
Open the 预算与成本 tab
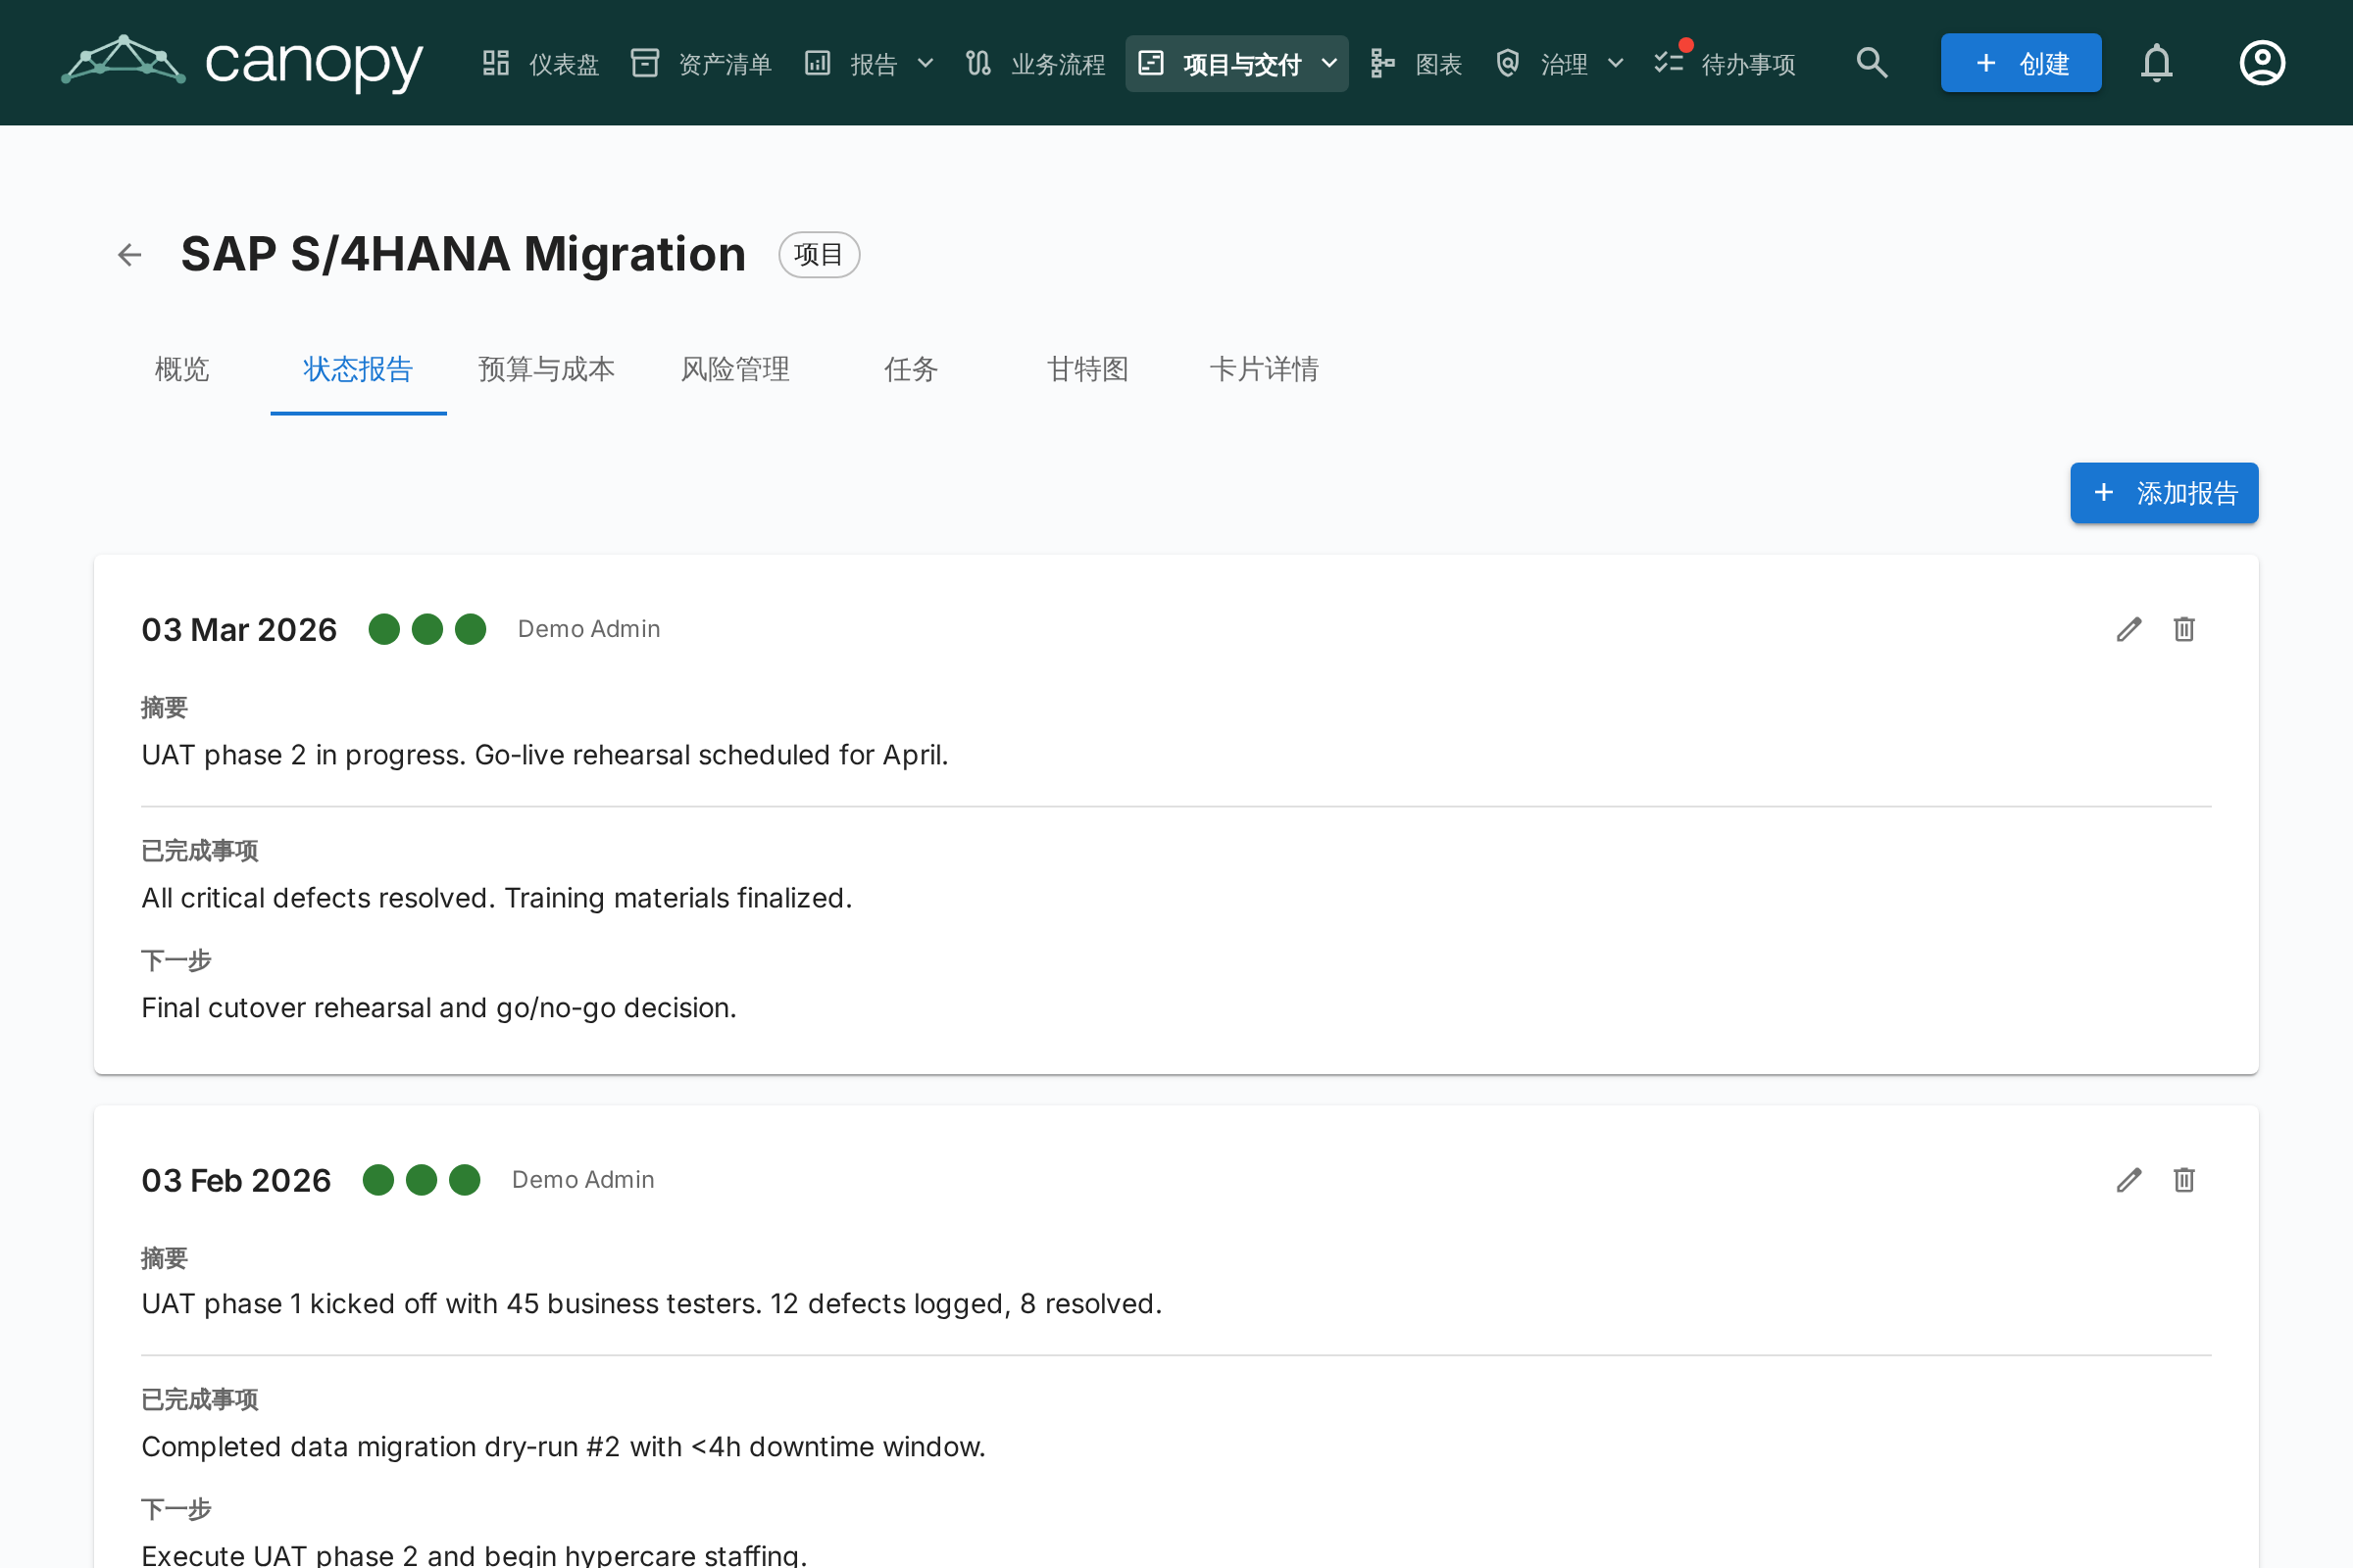tap(546, 370)
